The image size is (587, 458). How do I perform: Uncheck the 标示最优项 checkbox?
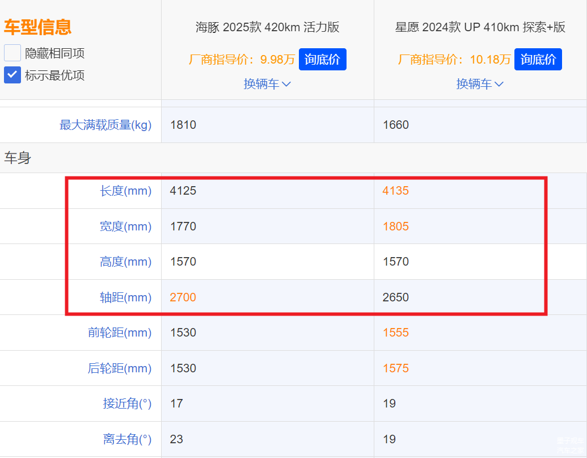tap(12, 75)
